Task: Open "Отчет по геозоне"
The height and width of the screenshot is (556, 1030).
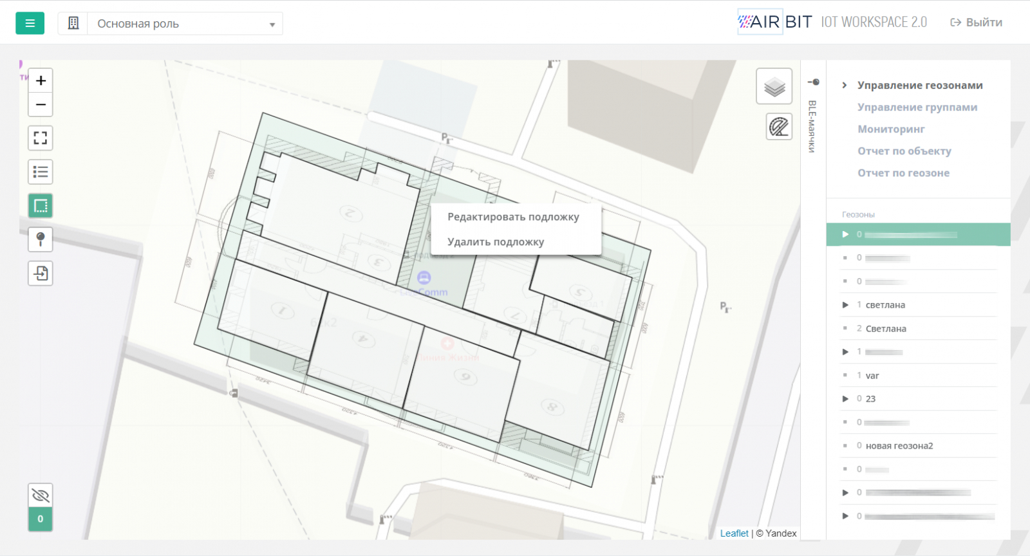Action: [x=903, y=172]
